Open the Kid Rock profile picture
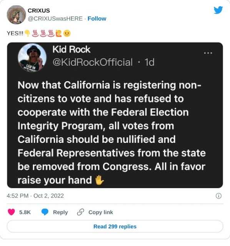The width and height of the screenshot is (230, 246). click(32, 58)
